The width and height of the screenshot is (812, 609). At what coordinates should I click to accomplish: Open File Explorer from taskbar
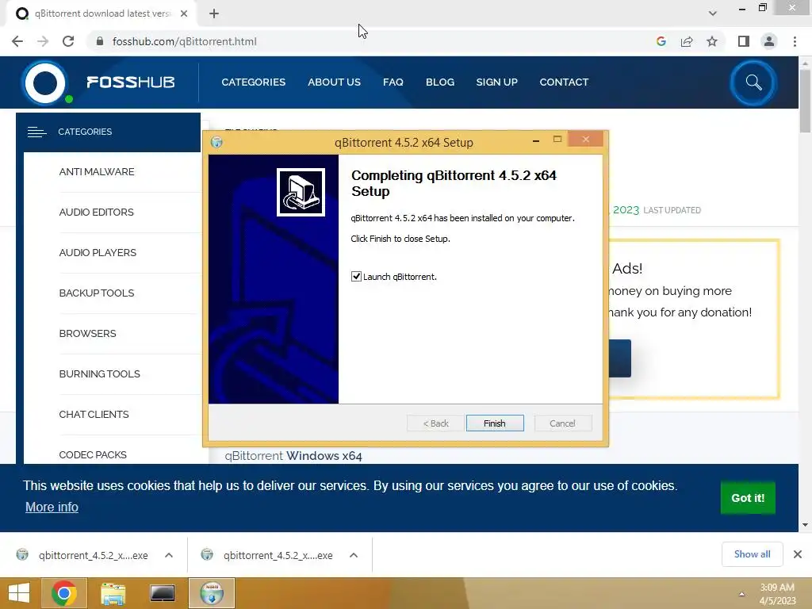click(113, 593)
